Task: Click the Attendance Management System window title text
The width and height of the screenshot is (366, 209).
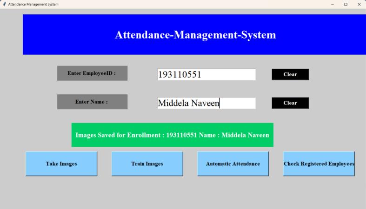Action: (x=33, y=4)
